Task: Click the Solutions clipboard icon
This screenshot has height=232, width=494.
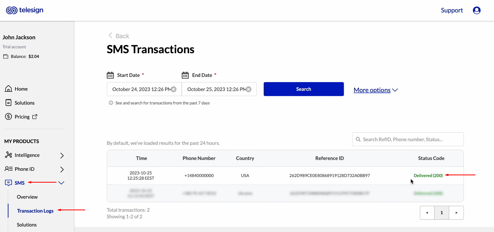Action: tap(8, 102)
